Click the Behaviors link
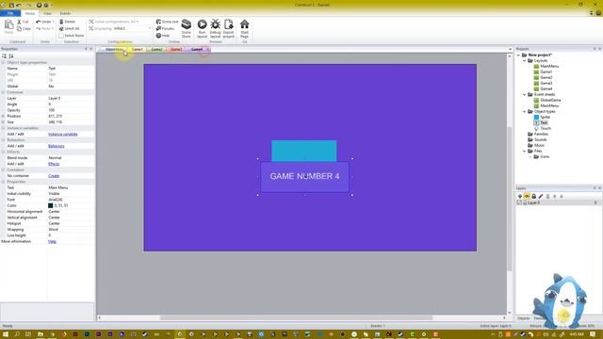Image resolution: width=603 pixels, height=339 pixels. [57, 146]
